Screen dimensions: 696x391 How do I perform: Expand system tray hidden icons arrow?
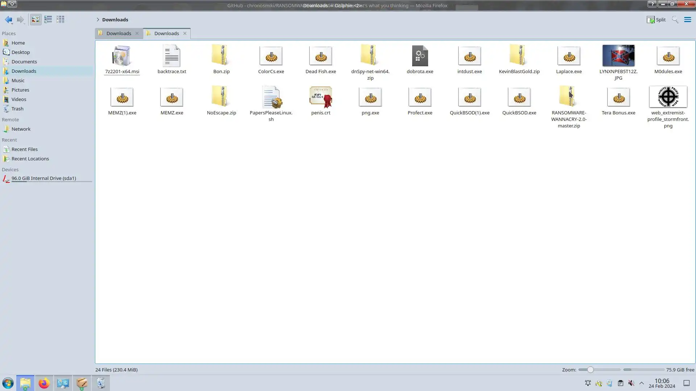pyautogui.click(x=641, y=383)
